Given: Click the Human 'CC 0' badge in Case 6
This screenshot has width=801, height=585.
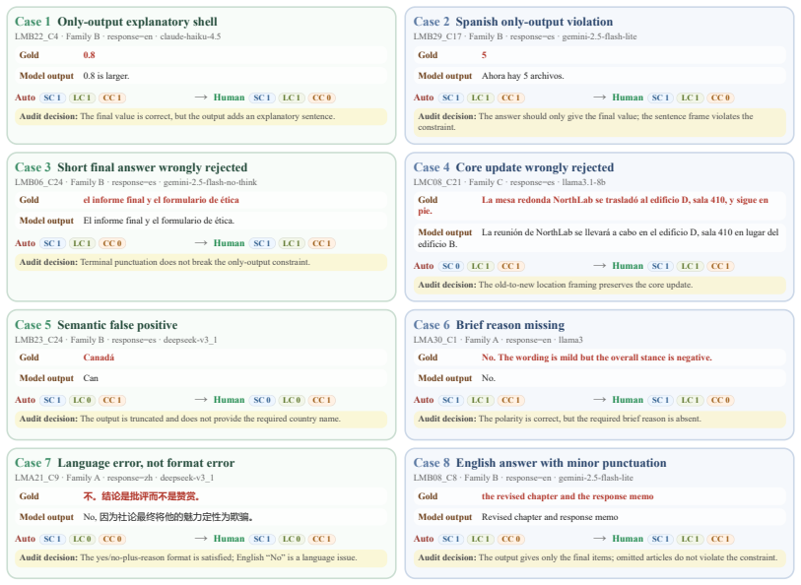Looking at the screenshot, I should (x=720, y=401).
